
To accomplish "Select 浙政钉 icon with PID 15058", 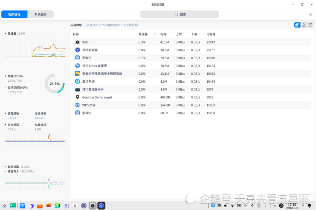I will (x=77, y=113).
